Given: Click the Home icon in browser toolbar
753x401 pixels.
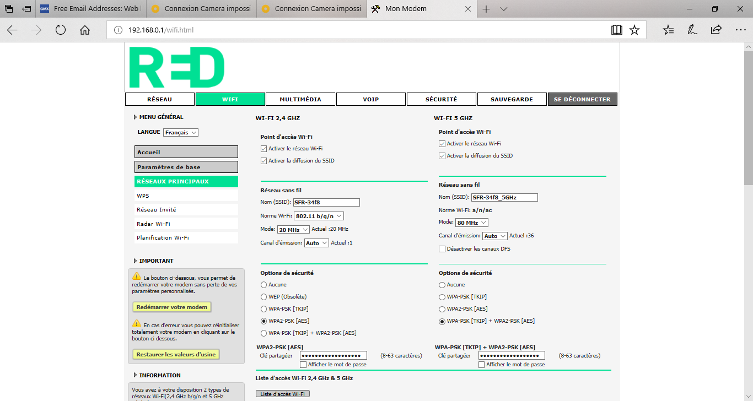Looking at the screenshot, I should pyautogui.click(x=84, y=30).
